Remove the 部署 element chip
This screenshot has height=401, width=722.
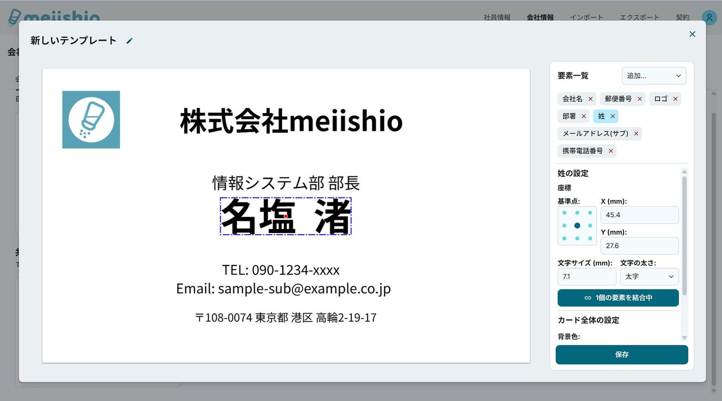pyautogui.click(x=584, y=116)
